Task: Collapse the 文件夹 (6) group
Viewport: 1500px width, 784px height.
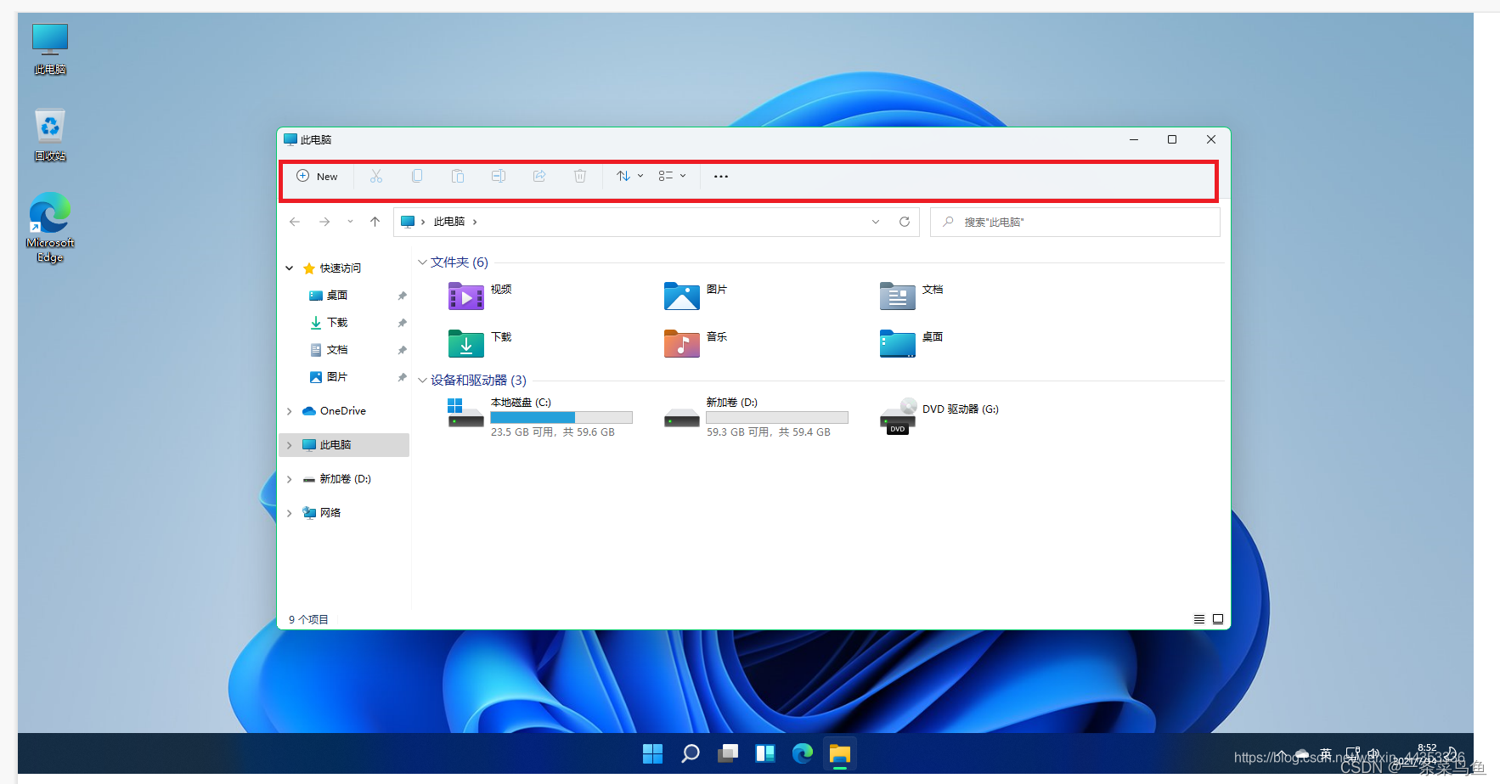Action: click(x=422, y=262)
